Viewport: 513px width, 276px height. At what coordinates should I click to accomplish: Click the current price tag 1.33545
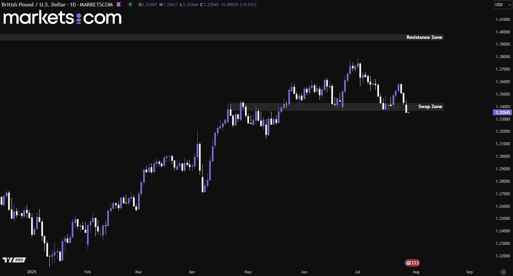click(503, 112)
